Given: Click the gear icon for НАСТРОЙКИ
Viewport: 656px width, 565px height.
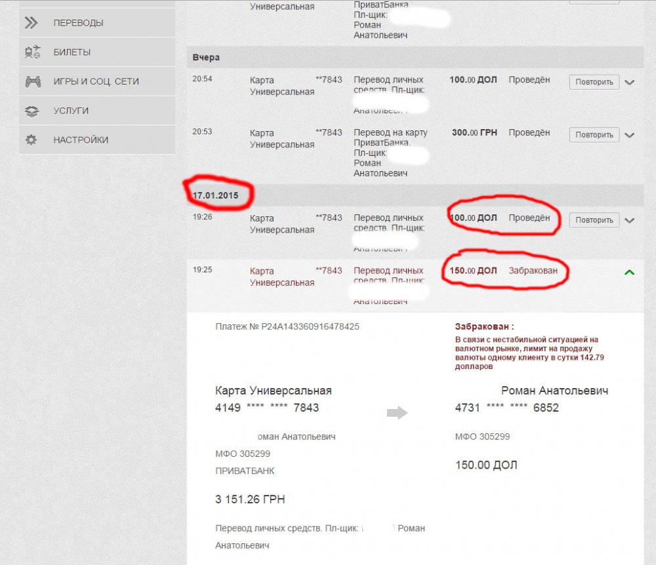Looking at the screenshot, I should click(x=31, y=140).
